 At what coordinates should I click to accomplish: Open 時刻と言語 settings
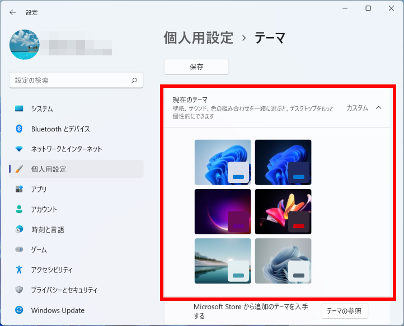(76, 229)
